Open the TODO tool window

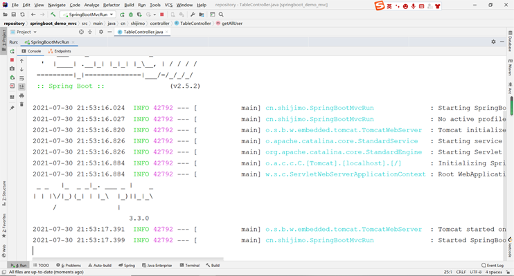click(41, 265)
